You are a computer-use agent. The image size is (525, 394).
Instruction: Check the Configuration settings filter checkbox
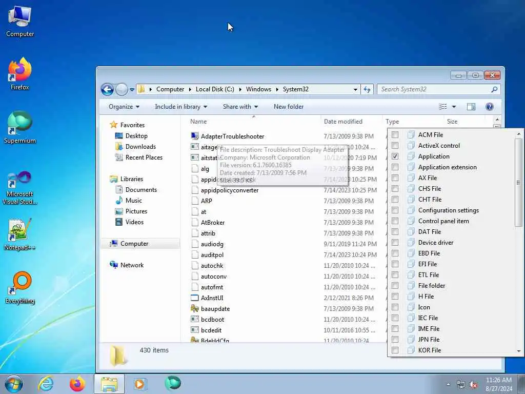point(395,210)
